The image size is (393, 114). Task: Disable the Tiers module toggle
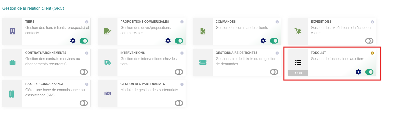[x=84, y=41]
